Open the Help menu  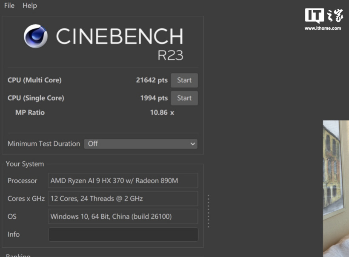(30, 6)
